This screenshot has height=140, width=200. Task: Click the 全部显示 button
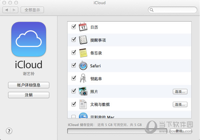(x=32, y=10)
